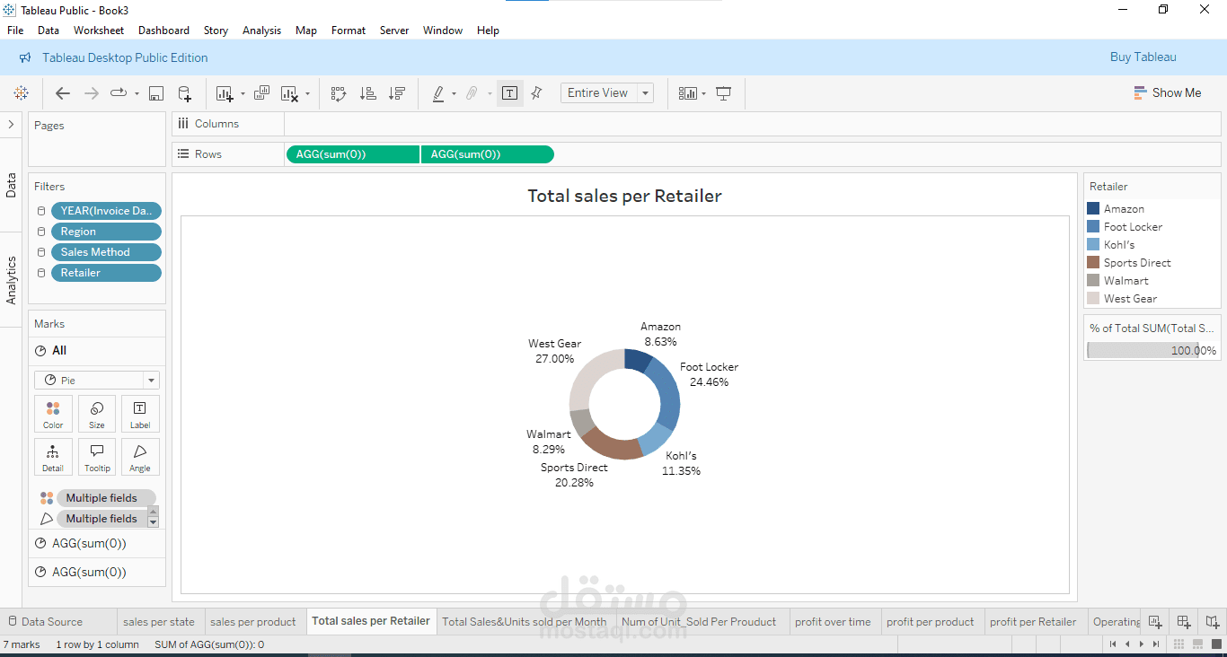Click the go to last sheet arrow
The height and width of the screenshot is (657, 1227).
click(1157, 644)
